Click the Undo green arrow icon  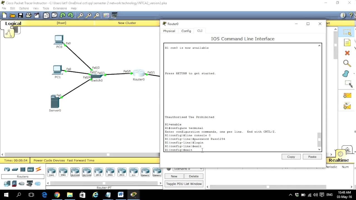[63, 16]
